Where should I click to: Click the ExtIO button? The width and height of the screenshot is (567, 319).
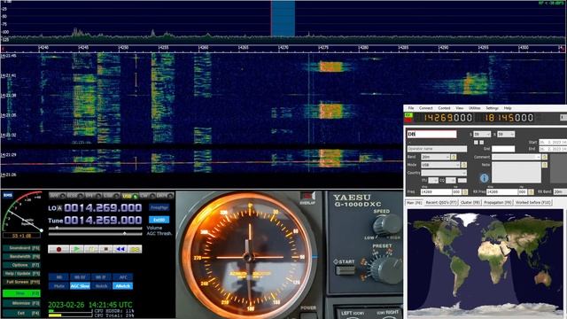point(159,220)
